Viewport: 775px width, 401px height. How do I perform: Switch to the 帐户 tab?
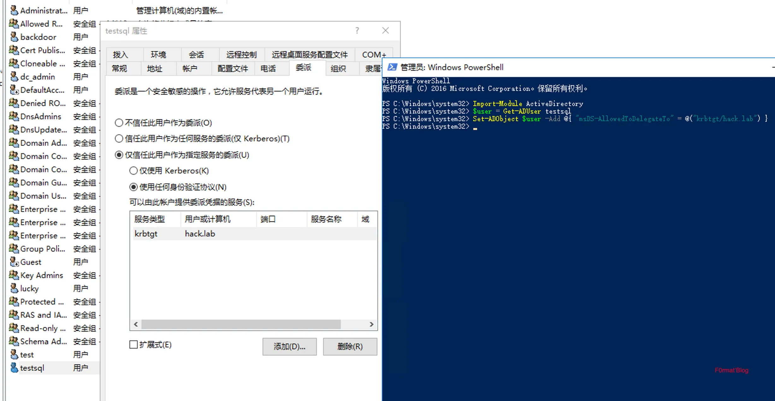click(190, 68)
